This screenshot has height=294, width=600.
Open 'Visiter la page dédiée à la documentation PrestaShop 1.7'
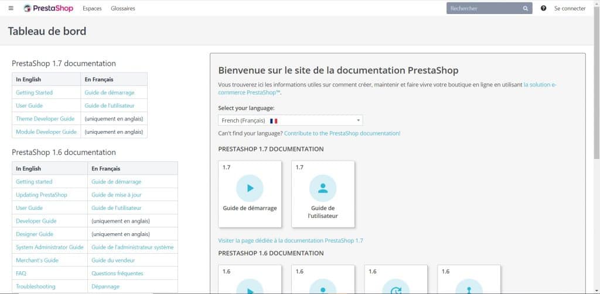291,241
